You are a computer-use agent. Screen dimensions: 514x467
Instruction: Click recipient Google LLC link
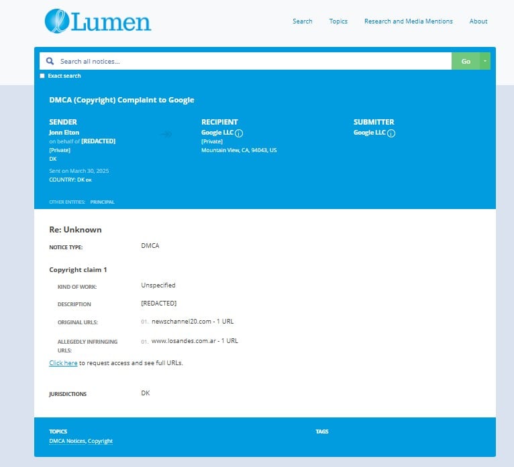[x=217, y=133]
